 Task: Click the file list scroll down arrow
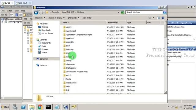pyautogui.click(x=165, y=92)
